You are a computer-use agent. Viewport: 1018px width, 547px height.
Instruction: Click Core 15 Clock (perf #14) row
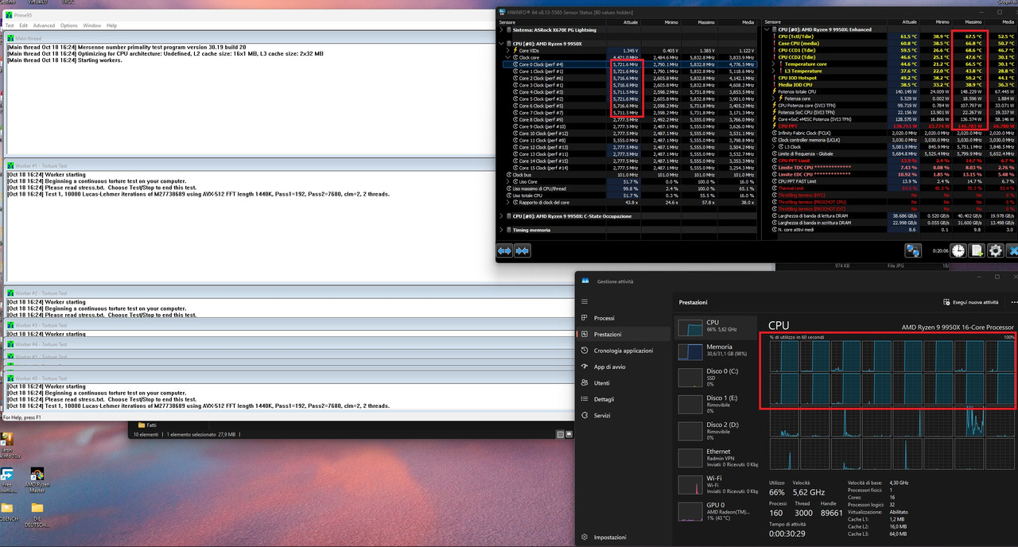[x=628, y=168]
